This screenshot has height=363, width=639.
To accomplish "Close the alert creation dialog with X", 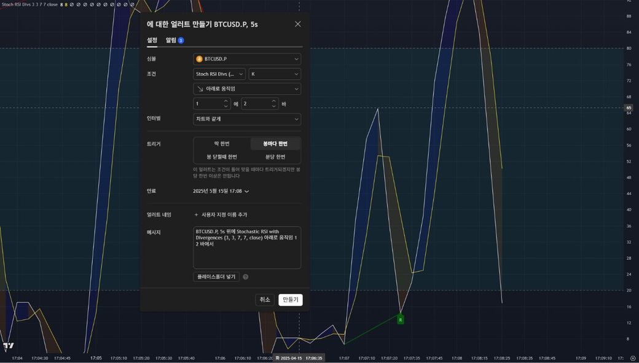I will coord(297,24).
